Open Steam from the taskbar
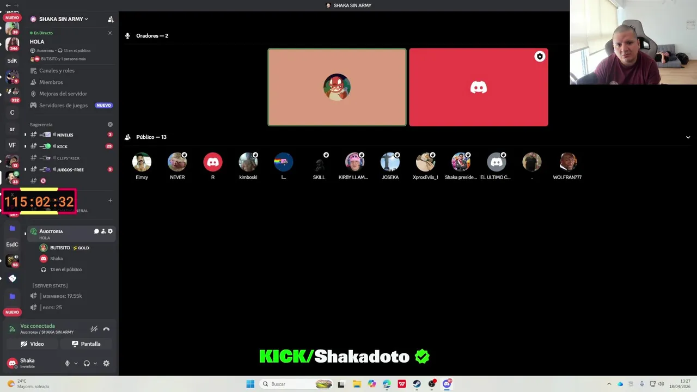Image resolution: width=697 pixels, height=392 pixels. coord(417,384)
